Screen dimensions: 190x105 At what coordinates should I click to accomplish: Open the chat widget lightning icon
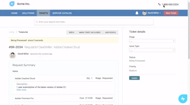tap(183, 99)
